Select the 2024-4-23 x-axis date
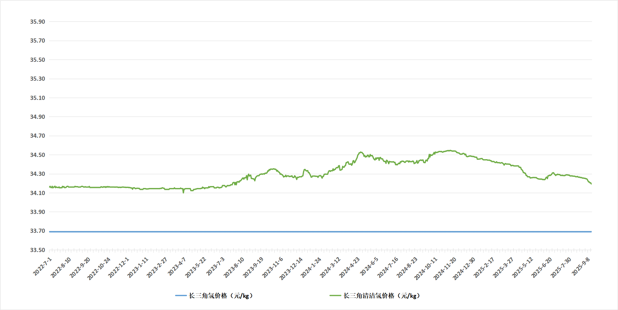The image size is (618, 310). pos(349,267)
